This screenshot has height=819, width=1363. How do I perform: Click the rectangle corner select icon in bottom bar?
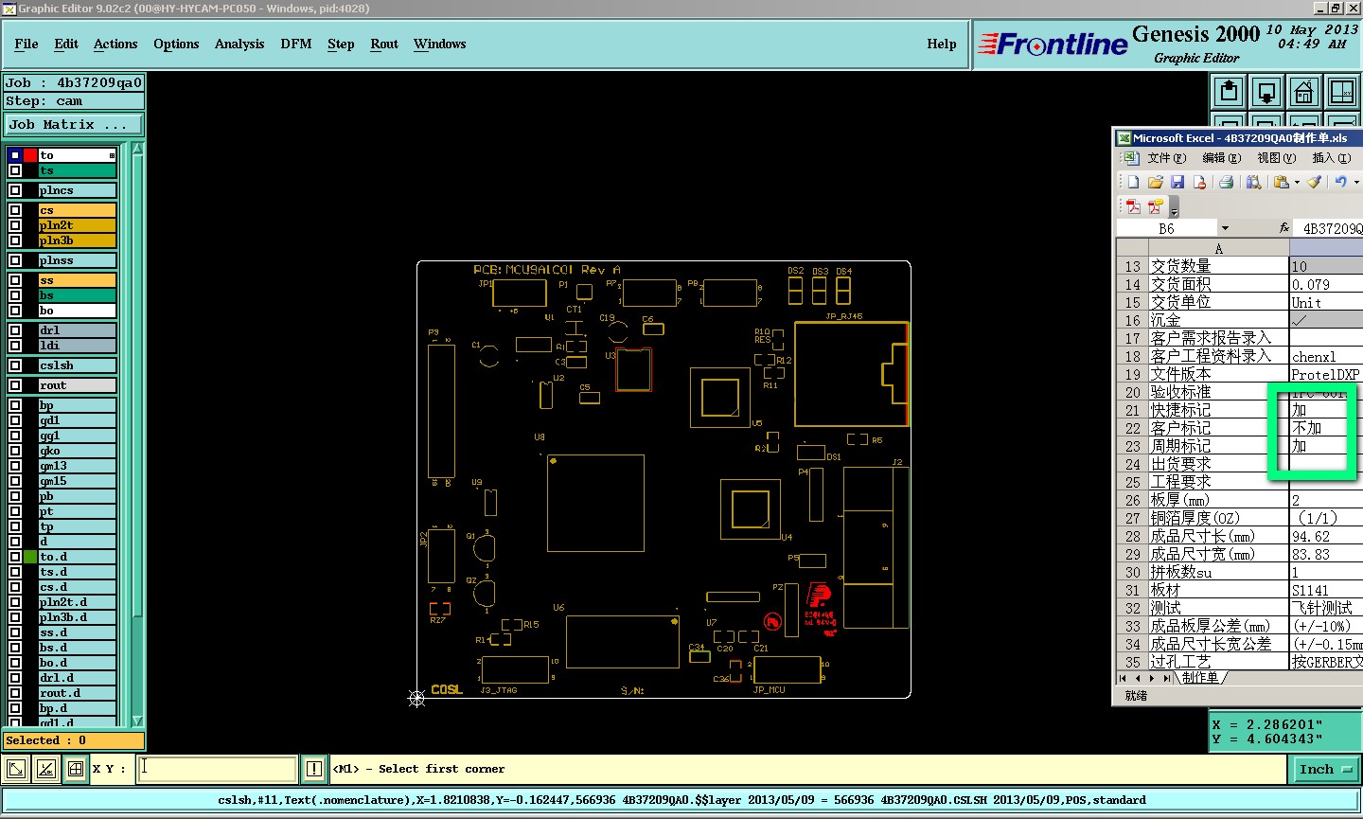point(16,769)
